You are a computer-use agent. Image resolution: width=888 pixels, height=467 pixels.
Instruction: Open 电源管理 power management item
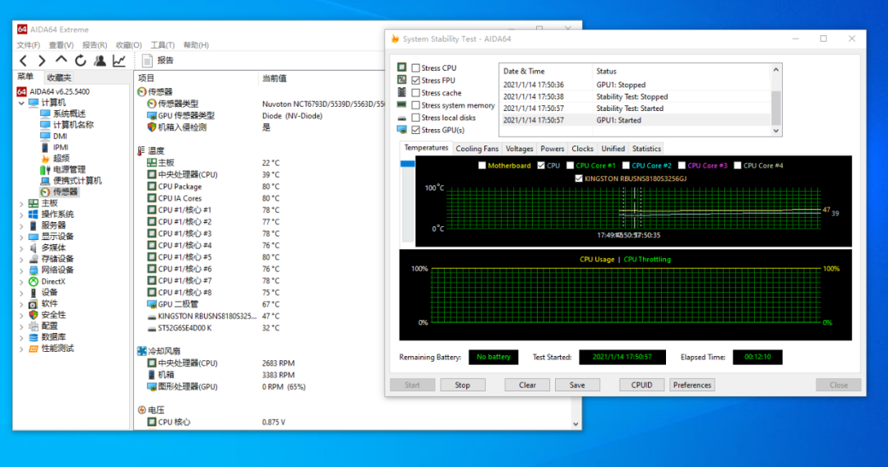pos(69,169)
